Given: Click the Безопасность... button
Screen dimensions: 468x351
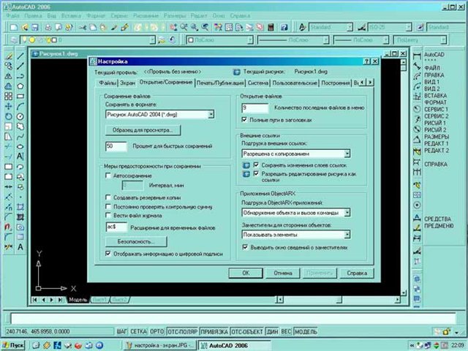Looking at the screenshot, I should (136, 241).
